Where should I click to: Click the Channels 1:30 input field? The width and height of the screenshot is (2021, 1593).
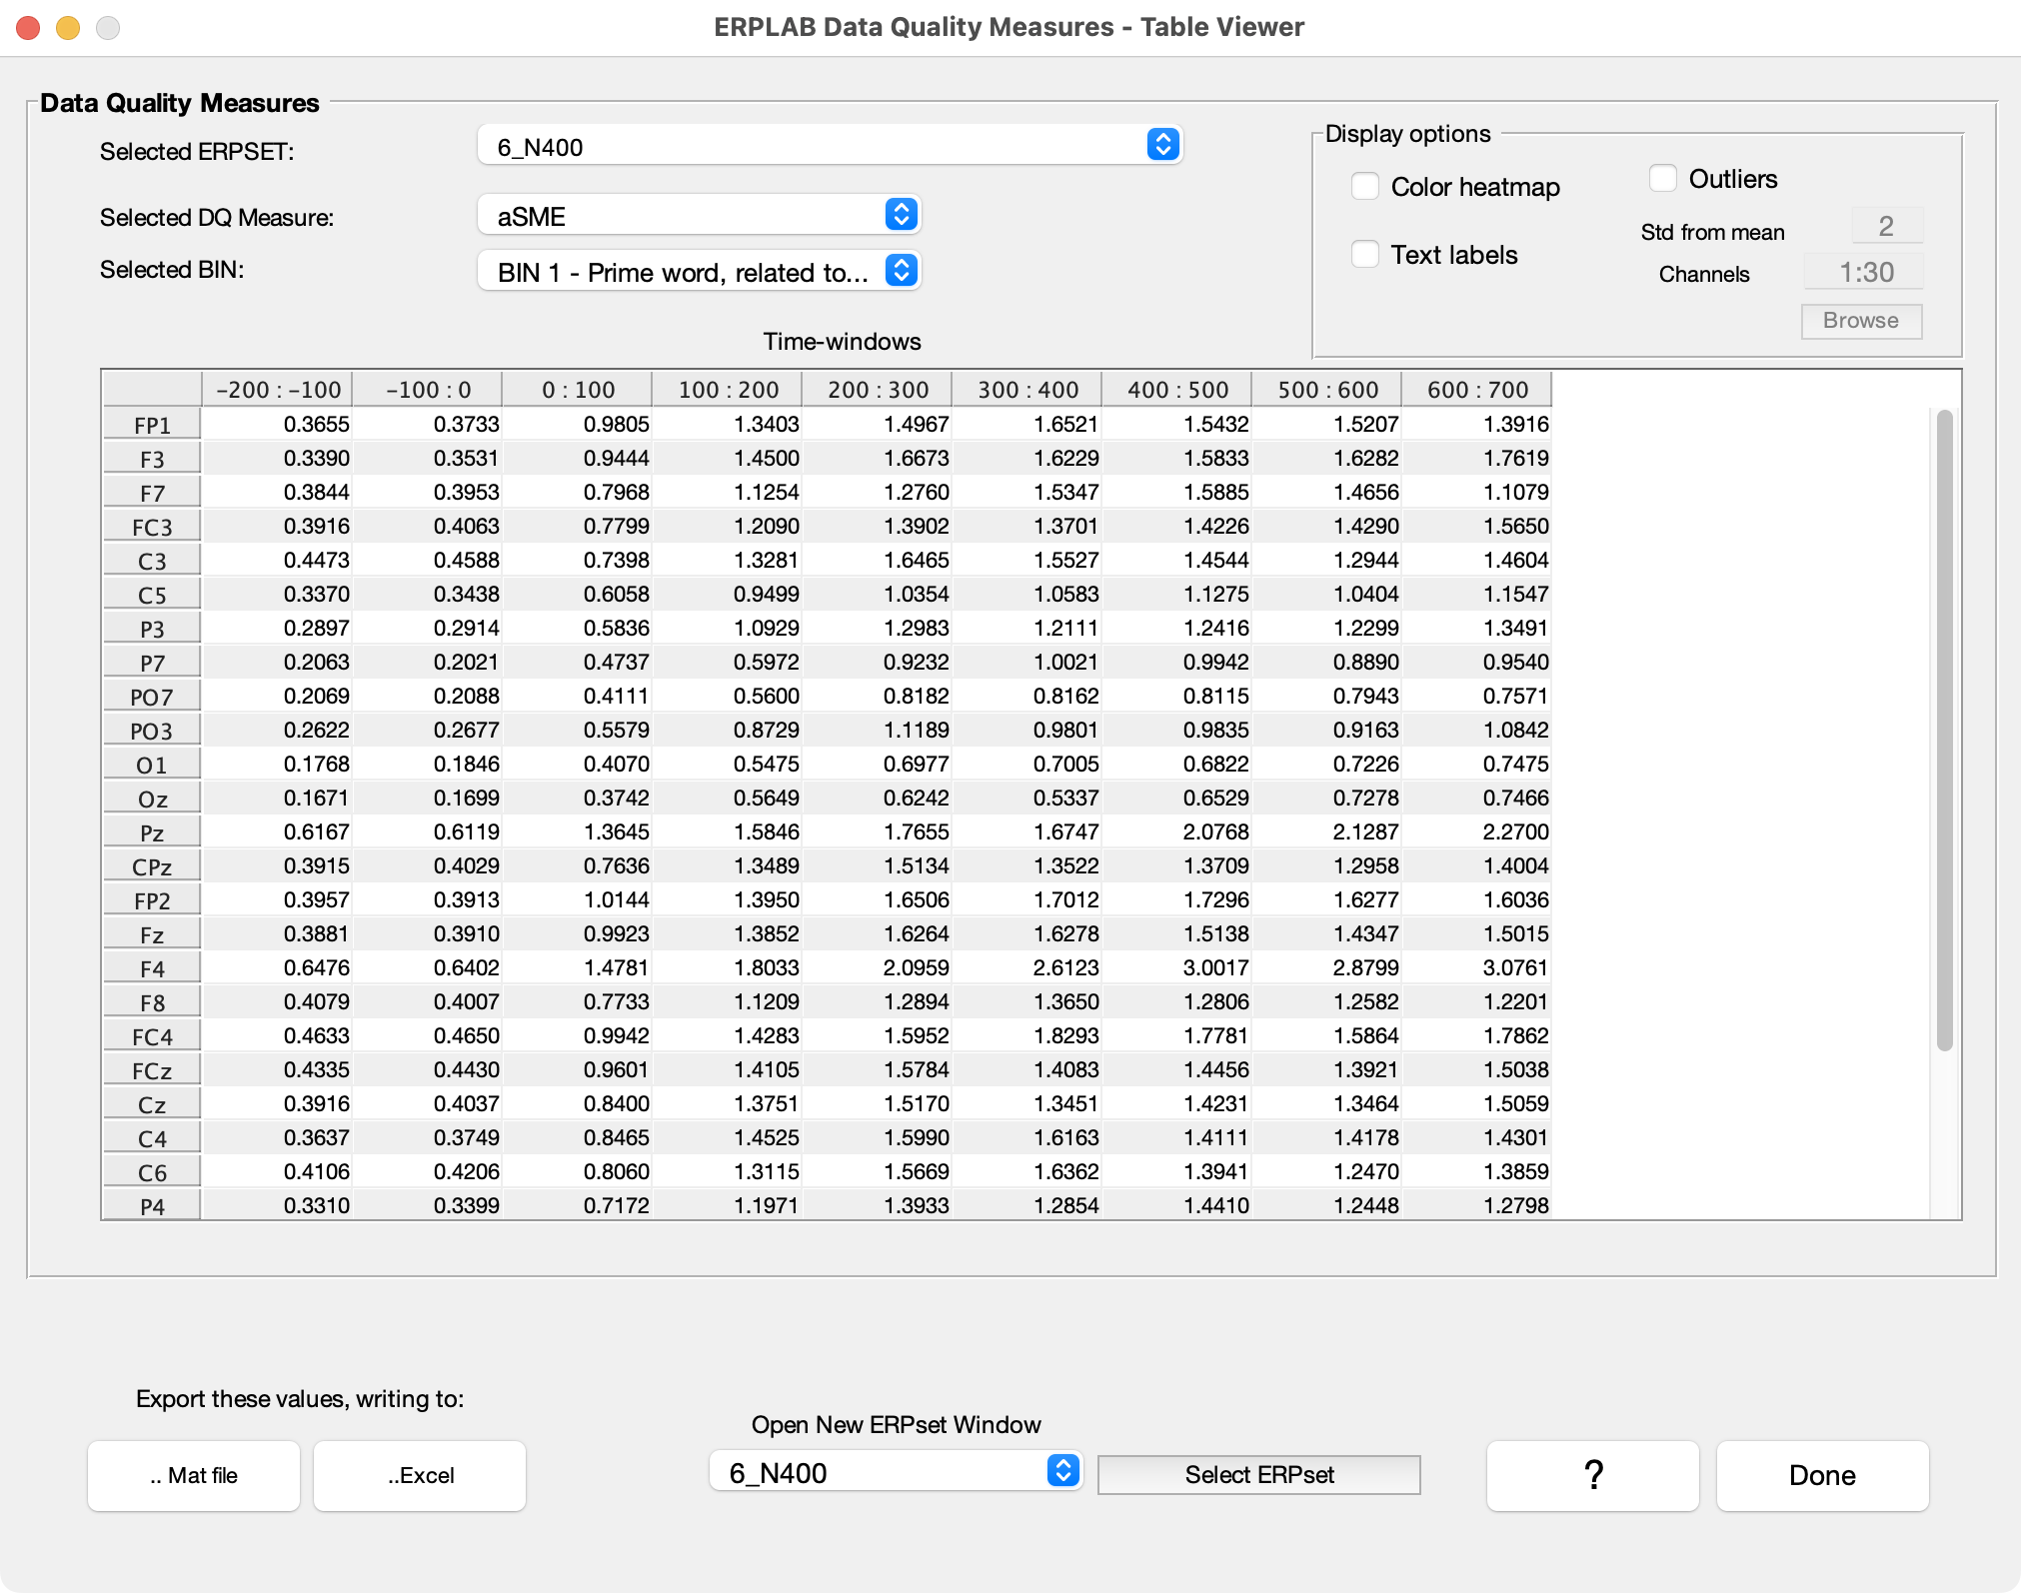(x=1864, y=272)
